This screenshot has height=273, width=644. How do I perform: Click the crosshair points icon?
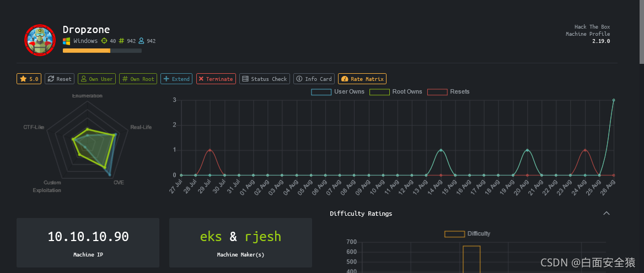coord(104,41)
